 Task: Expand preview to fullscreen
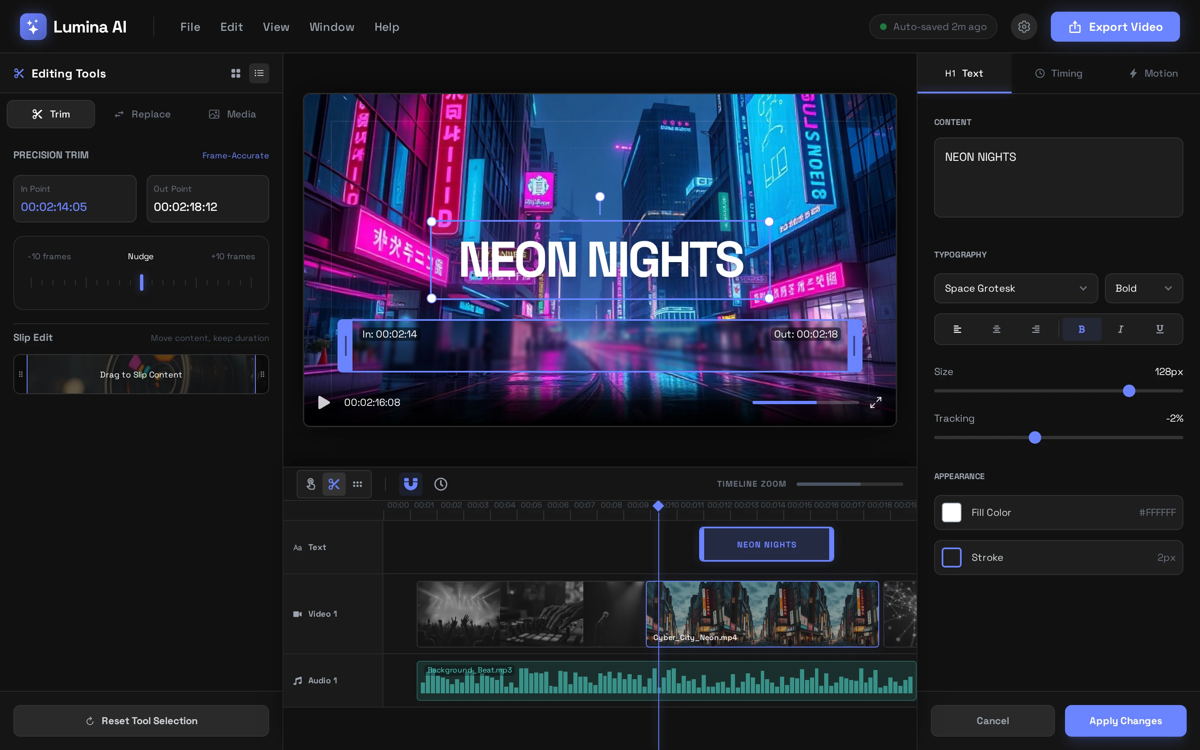tap(876, 402)
